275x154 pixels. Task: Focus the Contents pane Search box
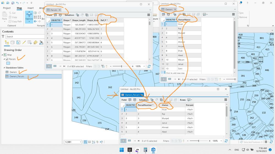pyautogui.click(x=25, y=36)
